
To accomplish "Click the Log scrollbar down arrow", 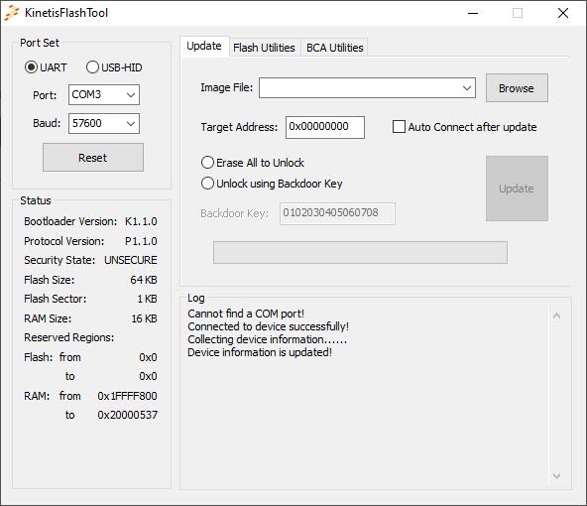I will [x=556, y=475].
